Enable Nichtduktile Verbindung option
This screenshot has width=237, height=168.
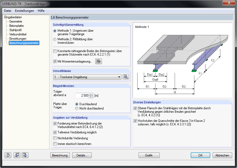[x=55, y=138]
